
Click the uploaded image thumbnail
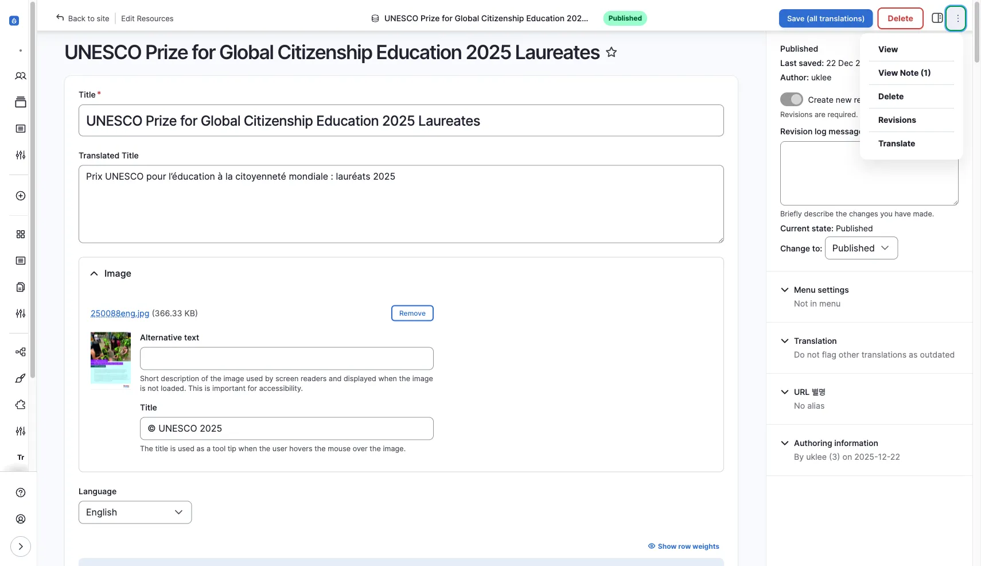[x=111, y=359]
